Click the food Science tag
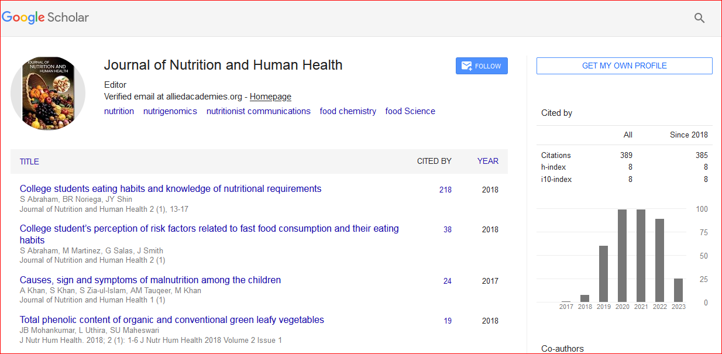Screen dimensions: 722x354 (x=410, y=111)
